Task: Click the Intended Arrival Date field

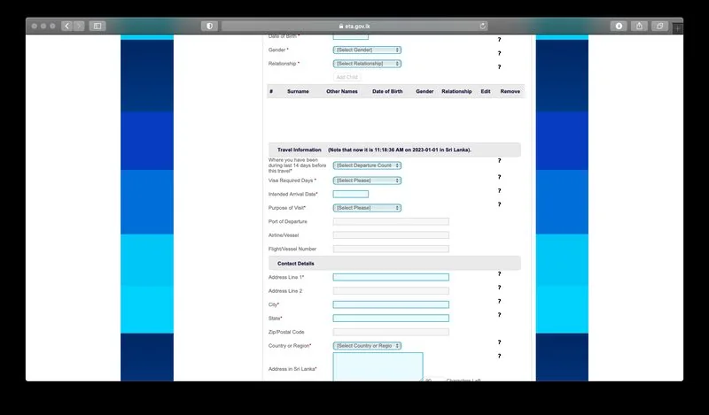Action: pos(350,194)
